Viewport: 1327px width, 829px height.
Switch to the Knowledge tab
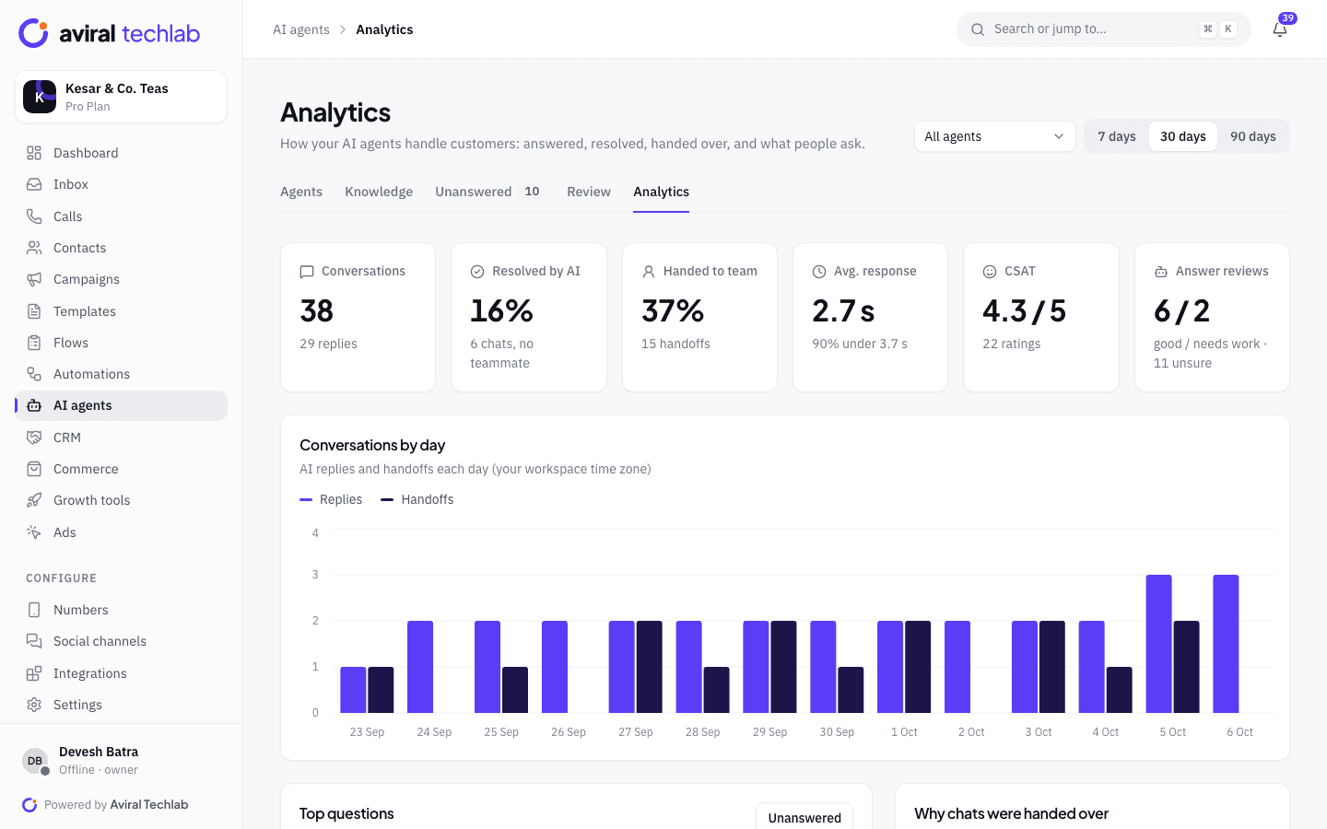click(x=379, y=192)
